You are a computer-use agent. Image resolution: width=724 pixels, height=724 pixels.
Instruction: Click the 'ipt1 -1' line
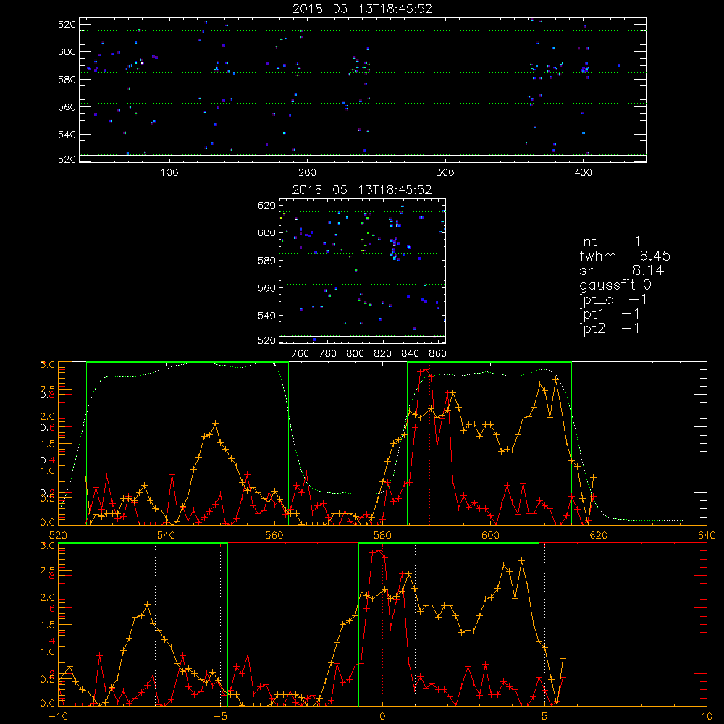tap(610, 314)
